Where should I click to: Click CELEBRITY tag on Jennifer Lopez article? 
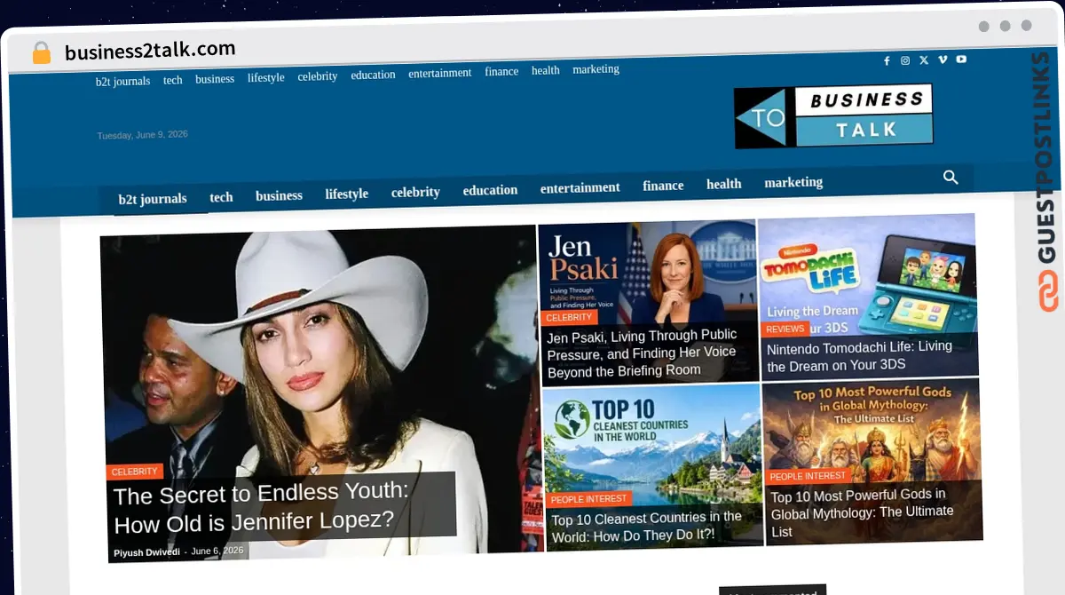pos(134,472)
